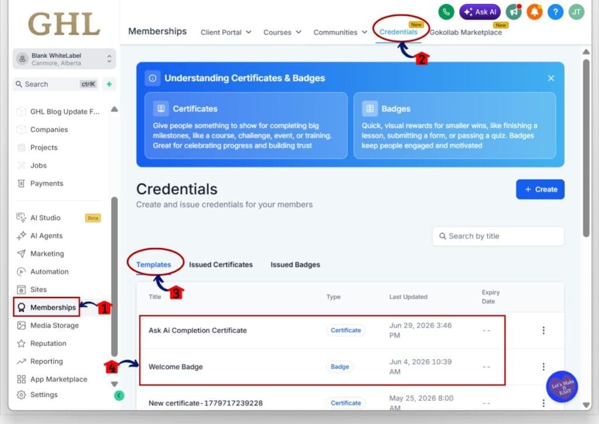This screenshot has height=424, width=599.
Task: Open the Welcome Badge template
Action: coord(175,367)
